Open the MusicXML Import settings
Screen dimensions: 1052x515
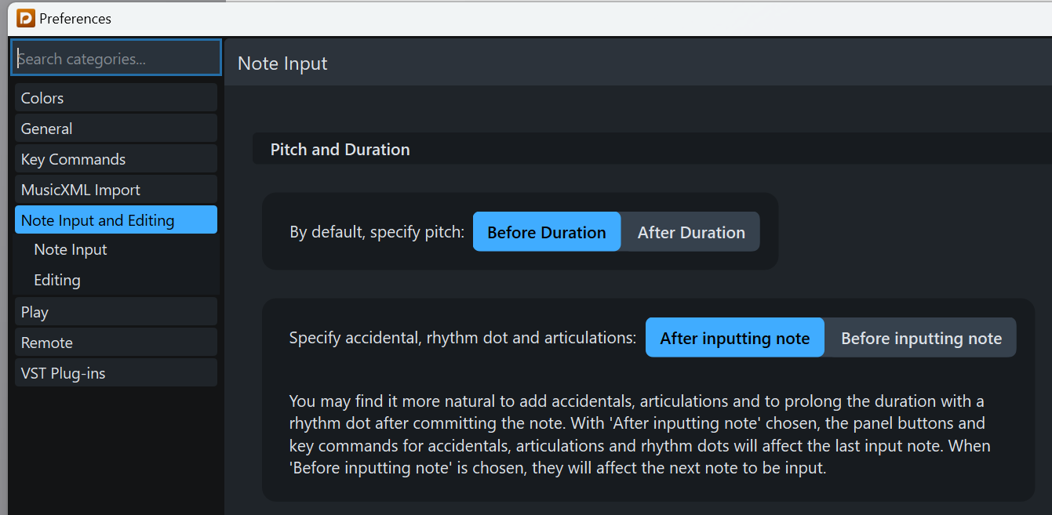[115, 189]
